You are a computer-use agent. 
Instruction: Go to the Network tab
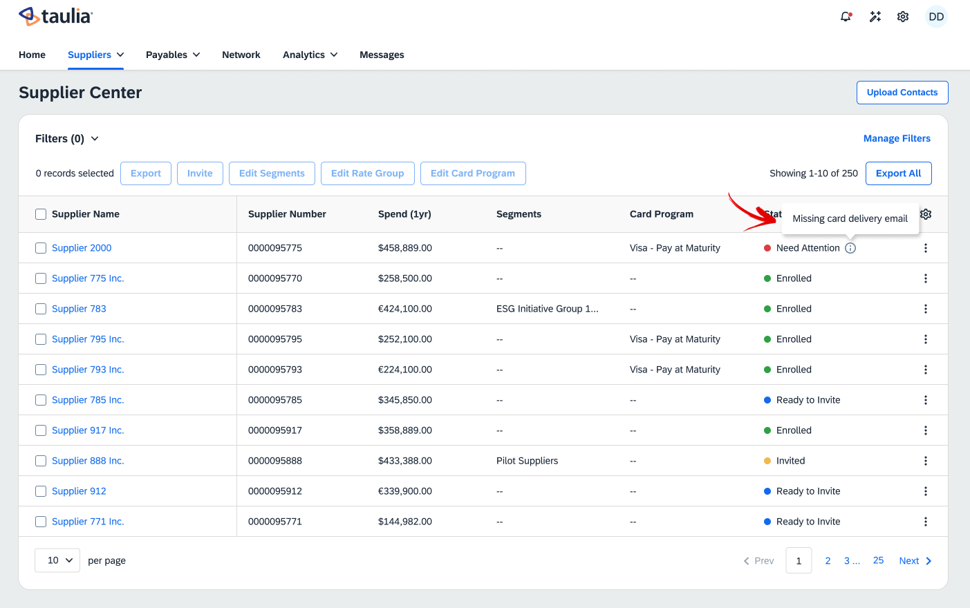(x=241, y=55)
